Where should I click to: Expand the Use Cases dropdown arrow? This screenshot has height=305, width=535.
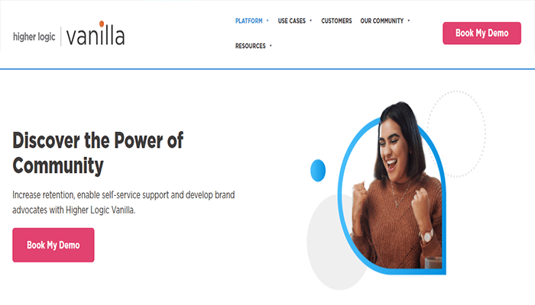pyautogui.click(x=310, y=21)
